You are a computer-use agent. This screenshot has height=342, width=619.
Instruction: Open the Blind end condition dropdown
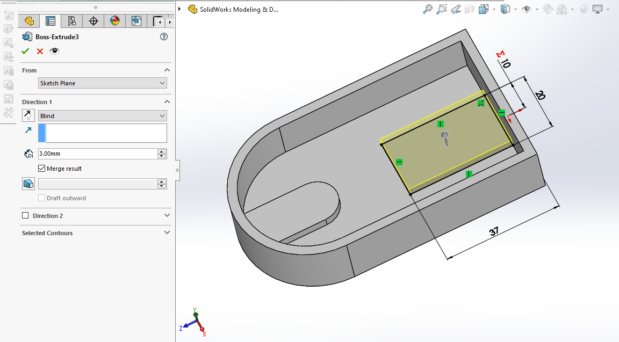click(x=103, y=116)
